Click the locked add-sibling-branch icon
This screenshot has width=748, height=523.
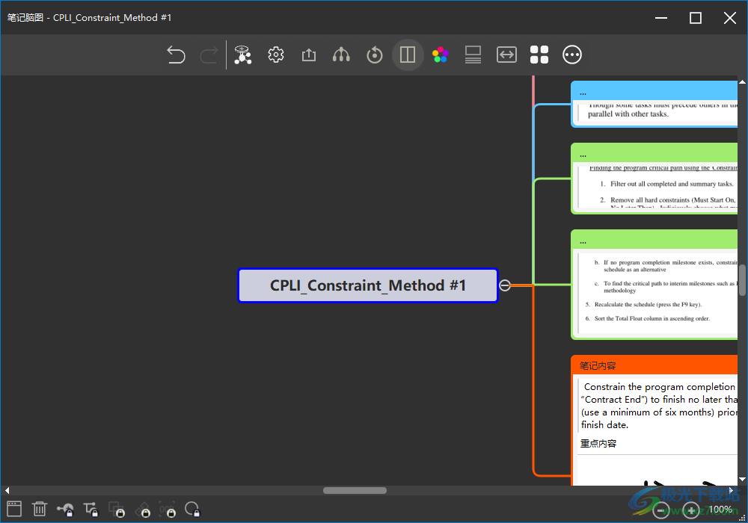click(91, 510)
